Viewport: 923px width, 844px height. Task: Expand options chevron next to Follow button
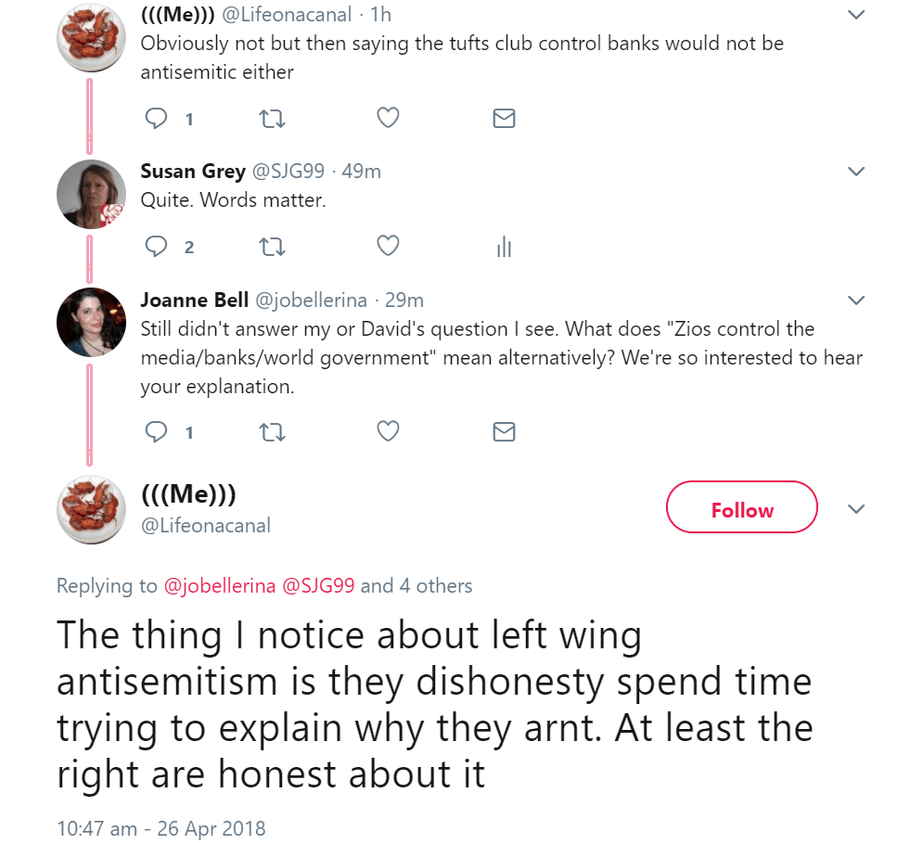click(x=857, y=509)
